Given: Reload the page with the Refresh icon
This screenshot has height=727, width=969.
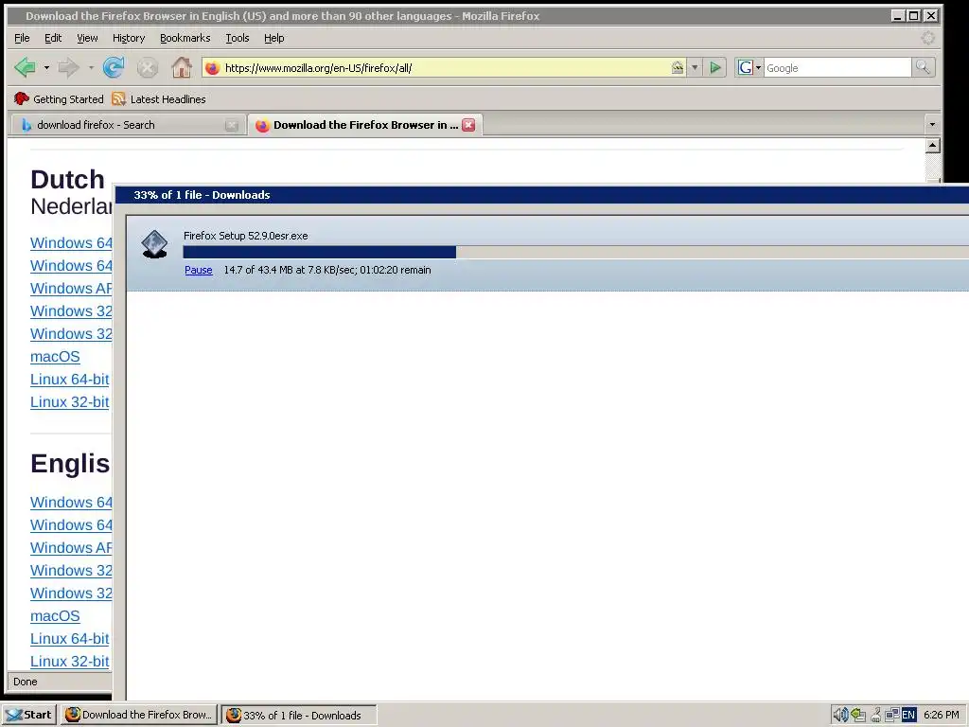Looking at the screenshot, I should (x=114, y=67).
